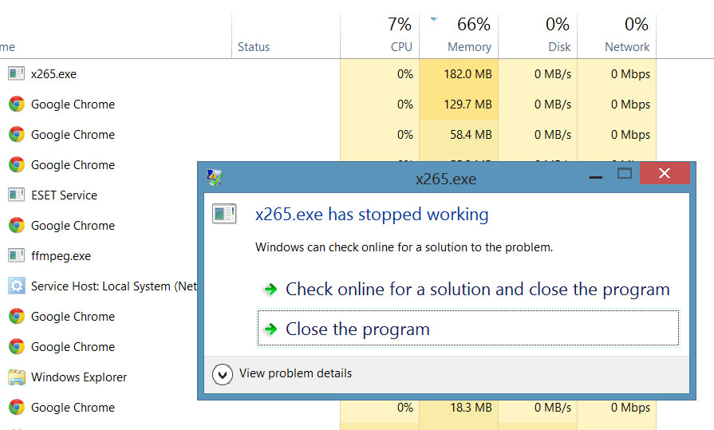
Task: Click the Windows Explorer folder icon
Action: click(16, 377)
